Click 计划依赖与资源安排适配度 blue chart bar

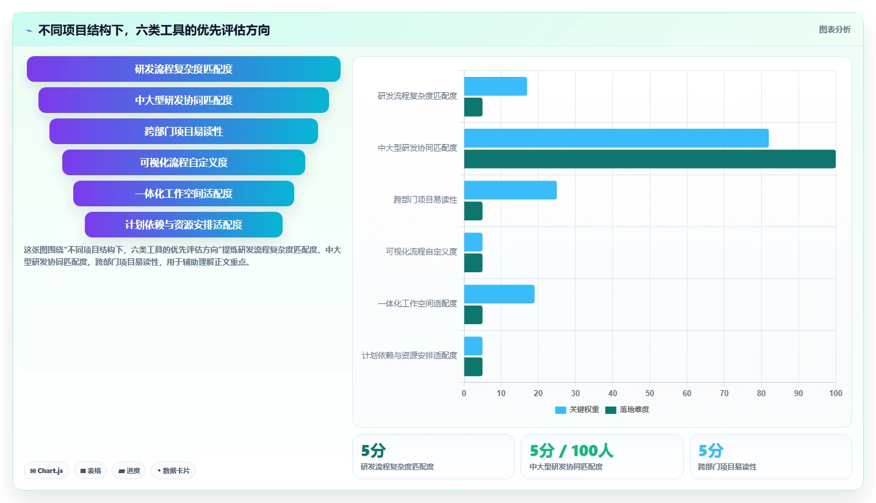pos(473,346)
